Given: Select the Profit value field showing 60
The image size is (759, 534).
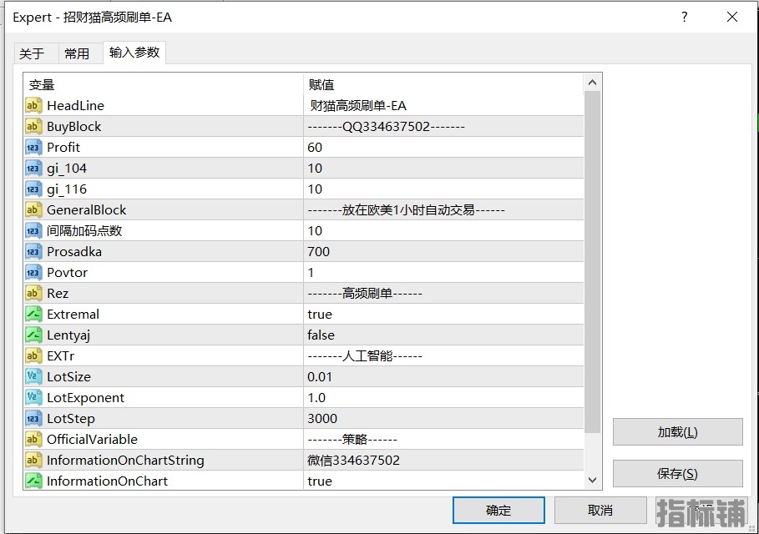Looking at the screenshot, I should click(443, 147).
